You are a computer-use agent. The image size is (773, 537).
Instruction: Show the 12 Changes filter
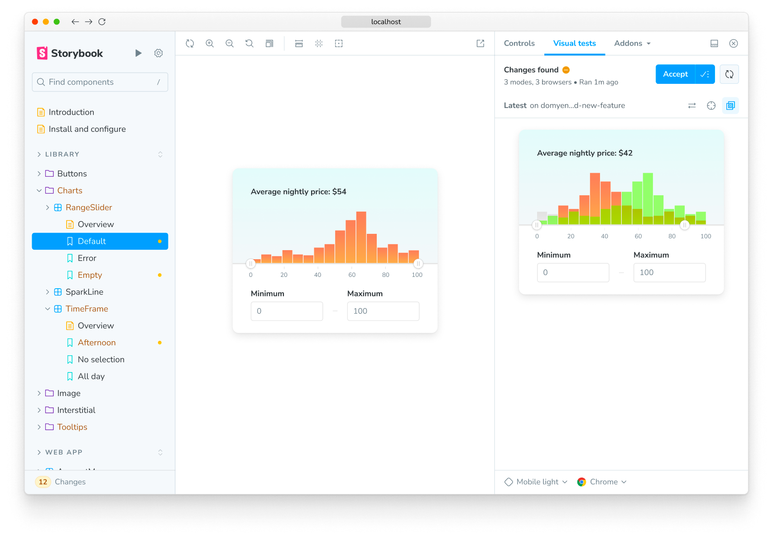(61, 482)
